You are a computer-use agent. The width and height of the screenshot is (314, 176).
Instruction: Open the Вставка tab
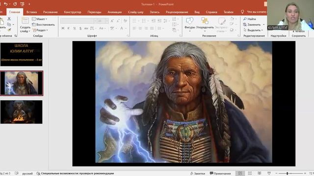tap(31, 12)
